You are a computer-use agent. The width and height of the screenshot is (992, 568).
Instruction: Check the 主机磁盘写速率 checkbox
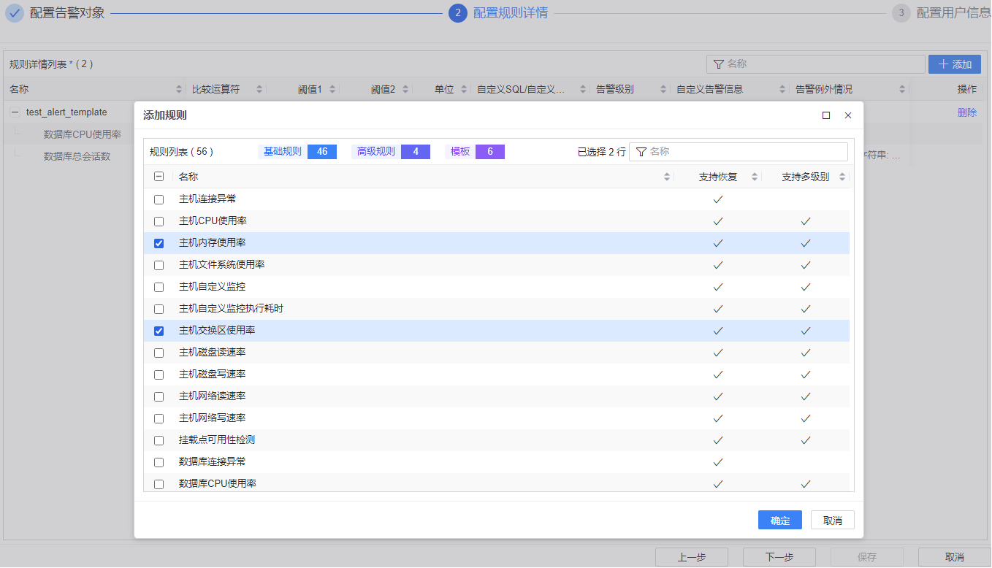point(159,375)
